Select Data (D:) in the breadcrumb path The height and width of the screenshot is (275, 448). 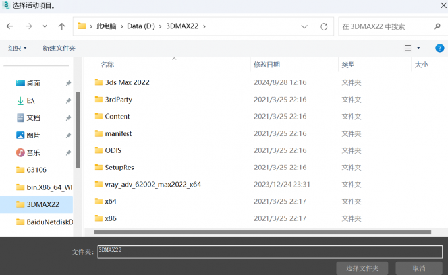[141, 26]
